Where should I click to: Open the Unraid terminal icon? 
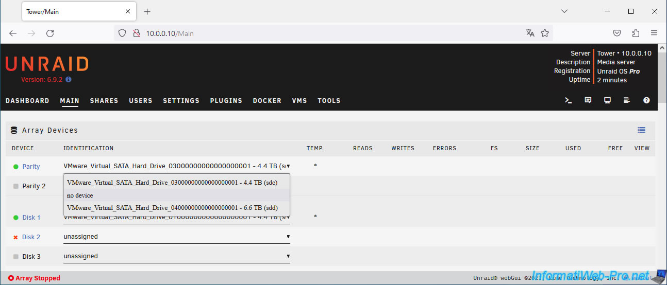click(569, 101)
